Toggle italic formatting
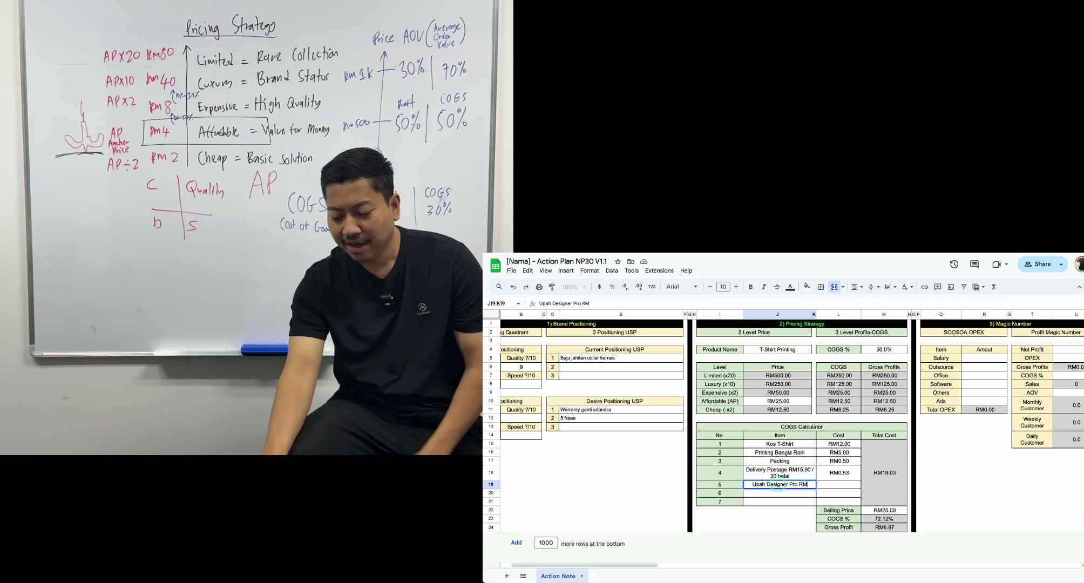Viewport: 1084px width, 583px height. [763, 287]
